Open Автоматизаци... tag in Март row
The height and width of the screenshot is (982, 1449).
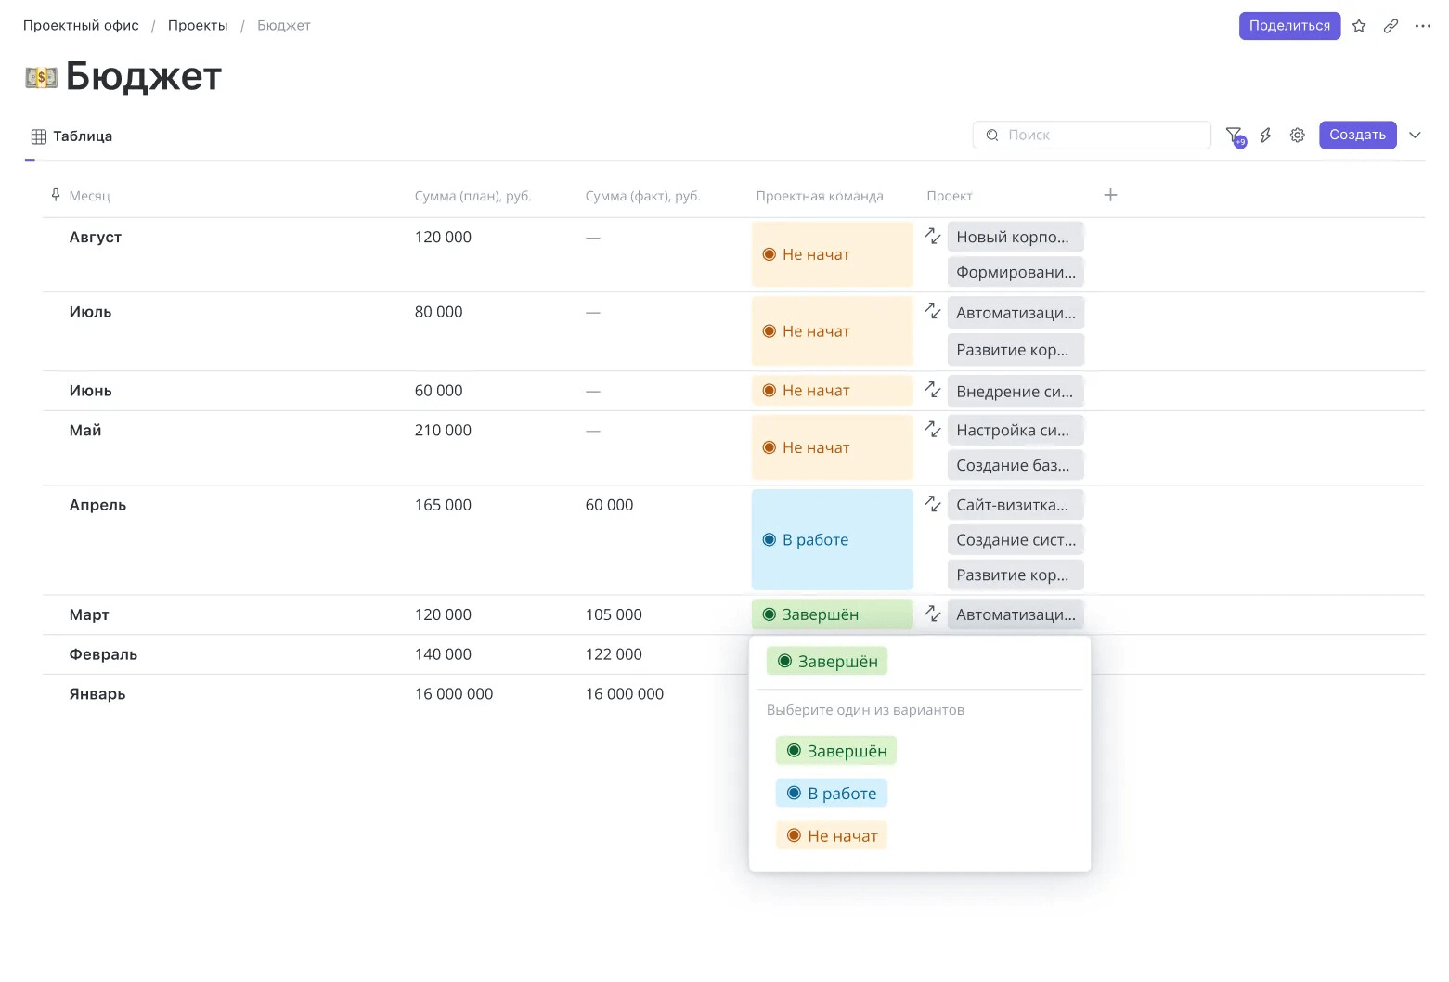coord(1016,614)
